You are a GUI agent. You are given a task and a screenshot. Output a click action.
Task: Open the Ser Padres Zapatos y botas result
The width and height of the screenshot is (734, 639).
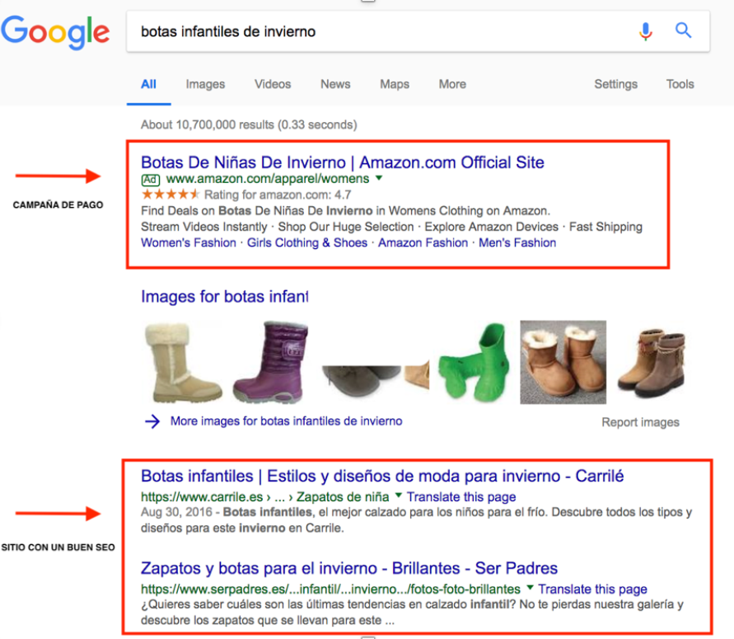(x=349, y=568)
